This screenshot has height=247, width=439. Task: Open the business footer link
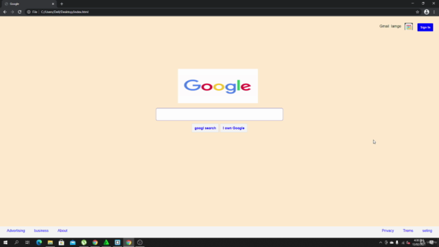[41, 231]
